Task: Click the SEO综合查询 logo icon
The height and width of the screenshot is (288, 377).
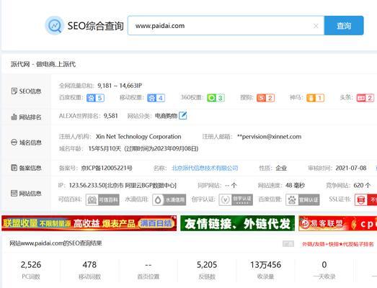Action: 55,25
